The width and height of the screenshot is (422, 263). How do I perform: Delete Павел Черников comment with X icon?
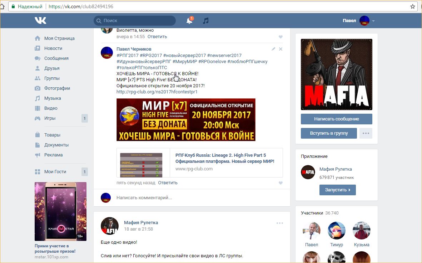click(281, 49)
